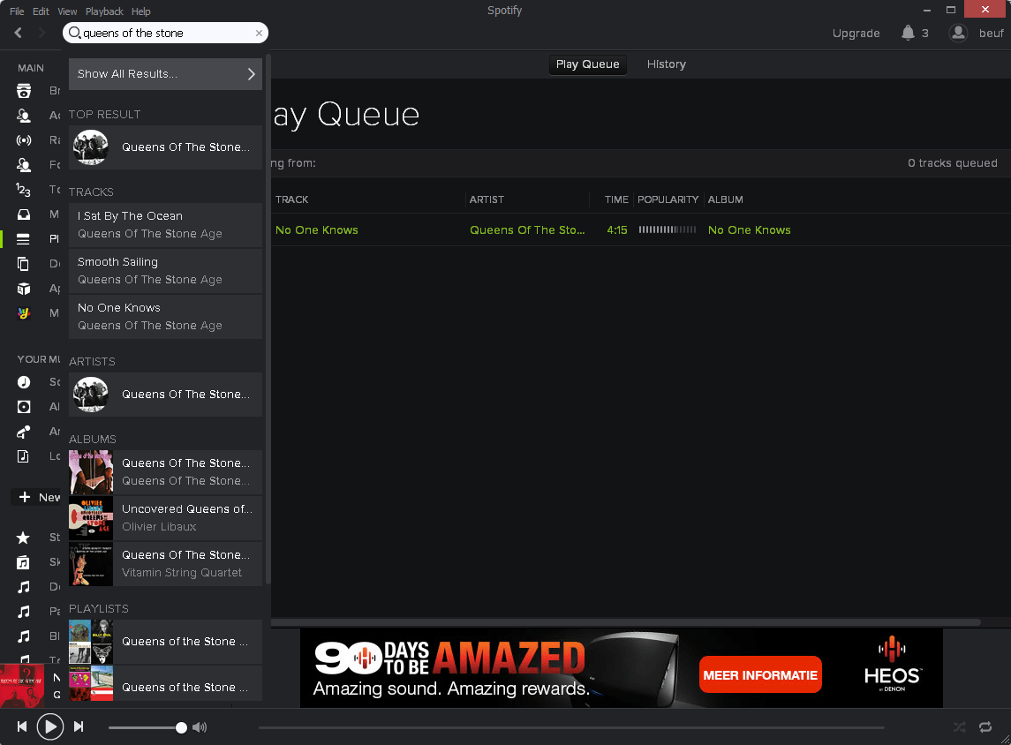This screenshot has height=745, width=1011.
Task: Open Queens Of The Stone under Artists
Action: [166, 395]
